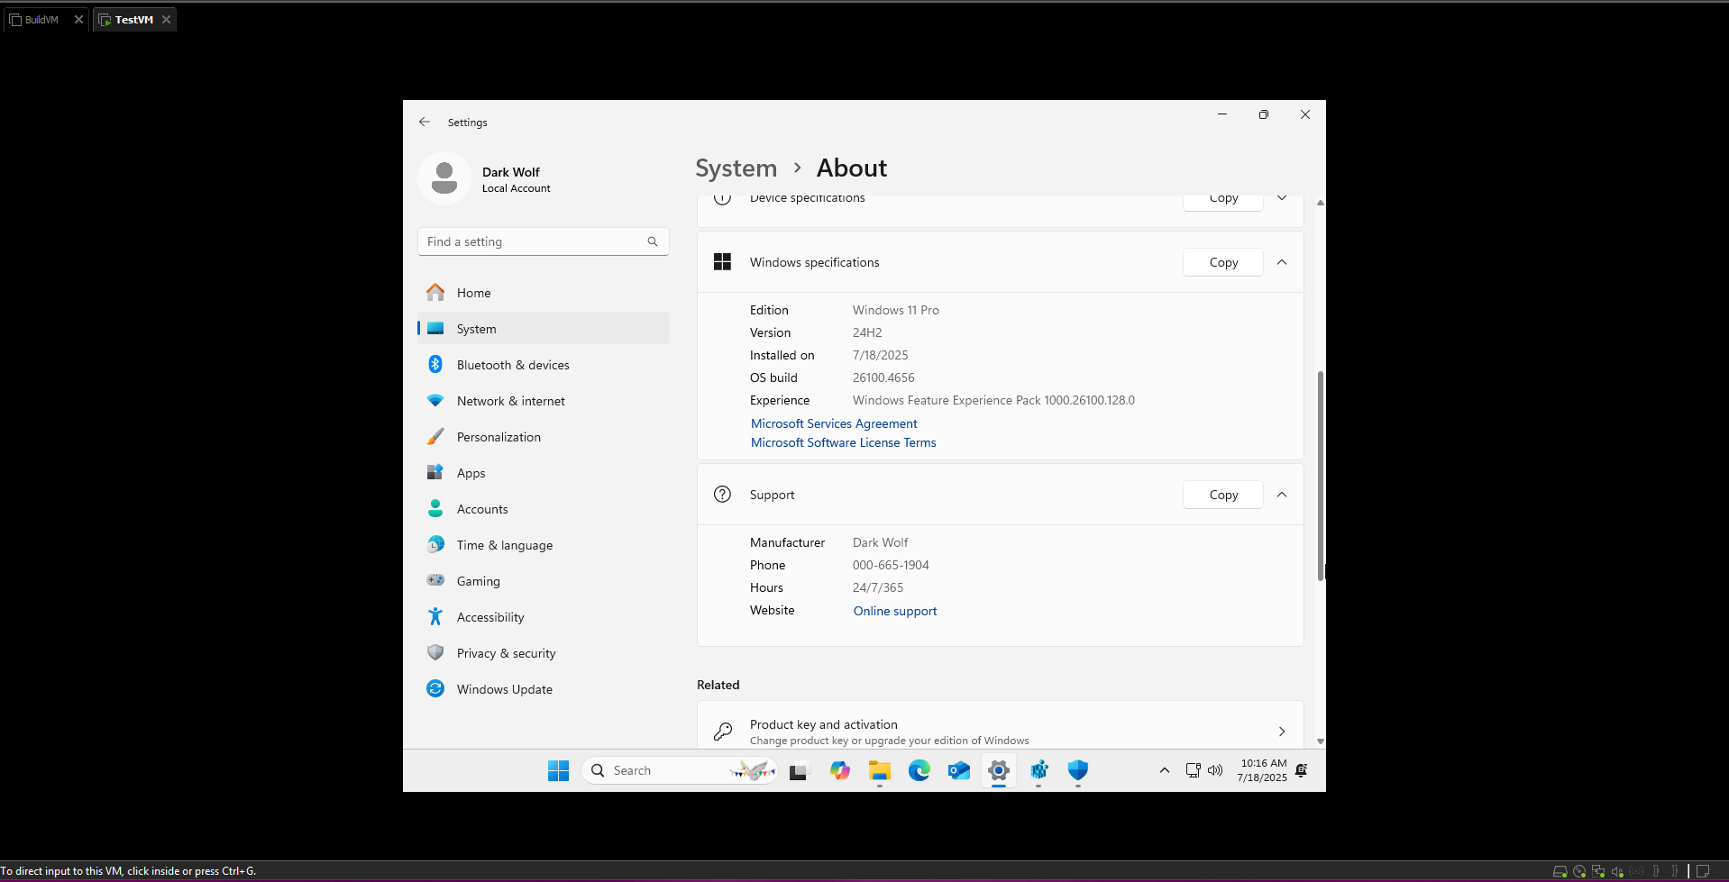This screenshot has height=882, width=1729.
Task: Click the CD/DVD drive status icon in VM bar
Action: coord(1579,871)
